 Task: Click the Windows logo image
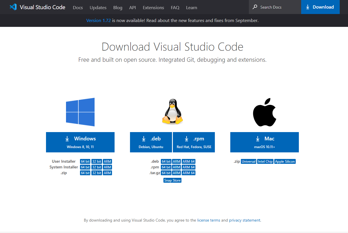(80, 112)
